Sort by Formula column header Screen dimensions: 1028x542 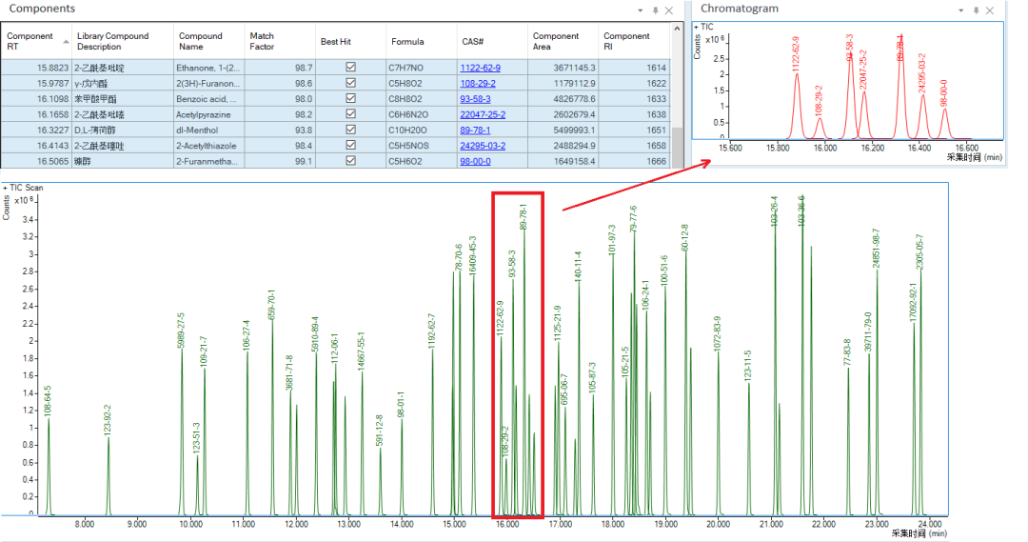pyautogui.click(x=422, y=41)
